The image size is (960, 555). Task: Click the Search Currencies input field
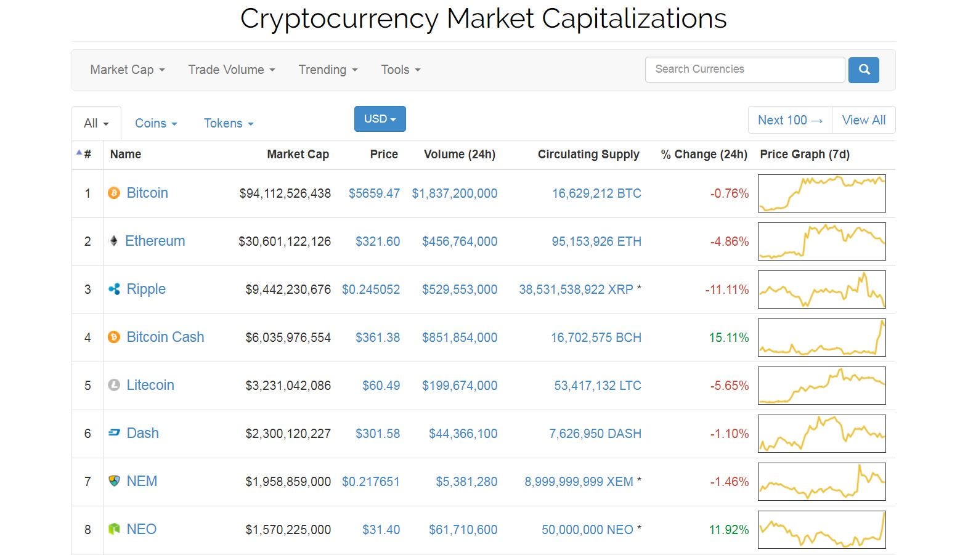[x=744, y=70]
